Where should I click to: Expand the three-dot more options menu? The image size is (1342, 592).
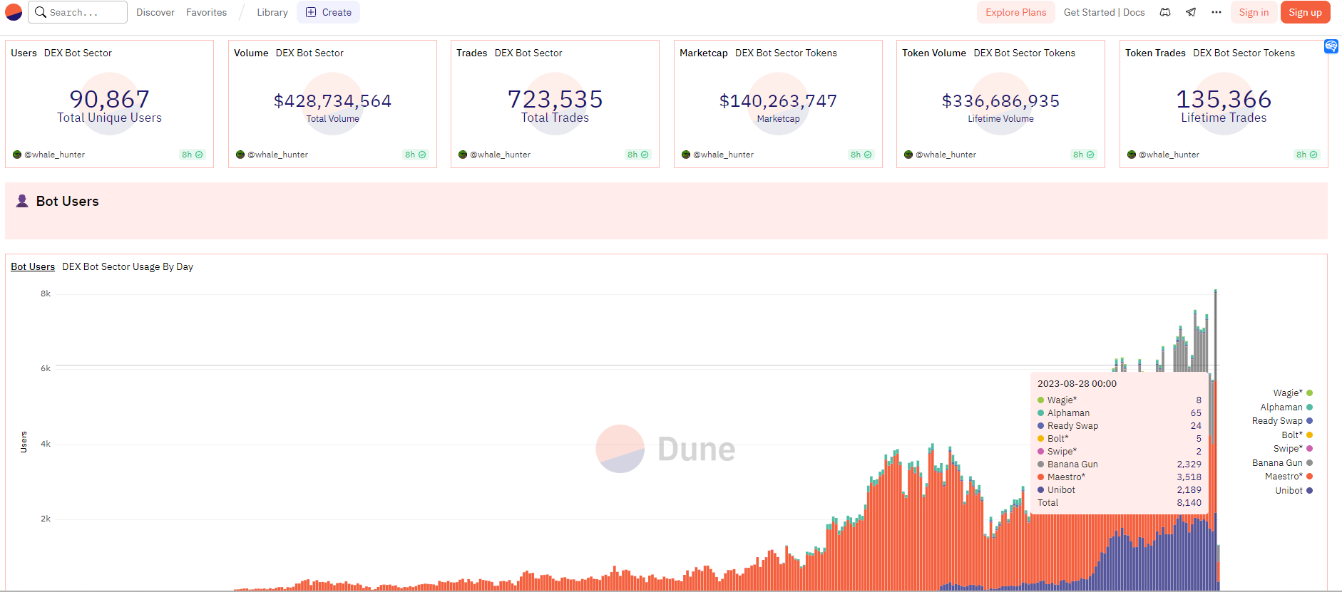[1216, 12]
